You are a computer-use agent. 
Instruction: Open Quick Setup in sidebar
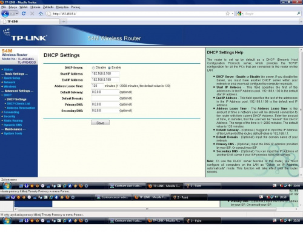pyautogui.click(x=12, y=78)
